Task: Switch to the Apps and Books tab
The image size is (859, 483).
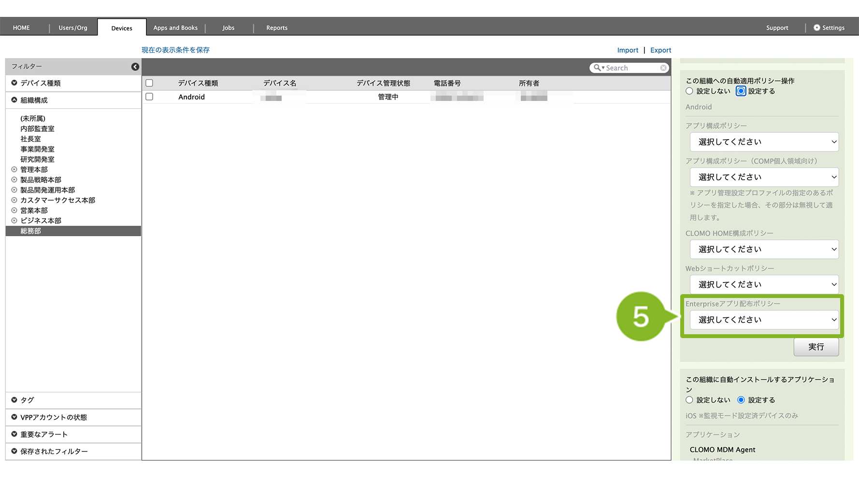Action: pos(175,28)
